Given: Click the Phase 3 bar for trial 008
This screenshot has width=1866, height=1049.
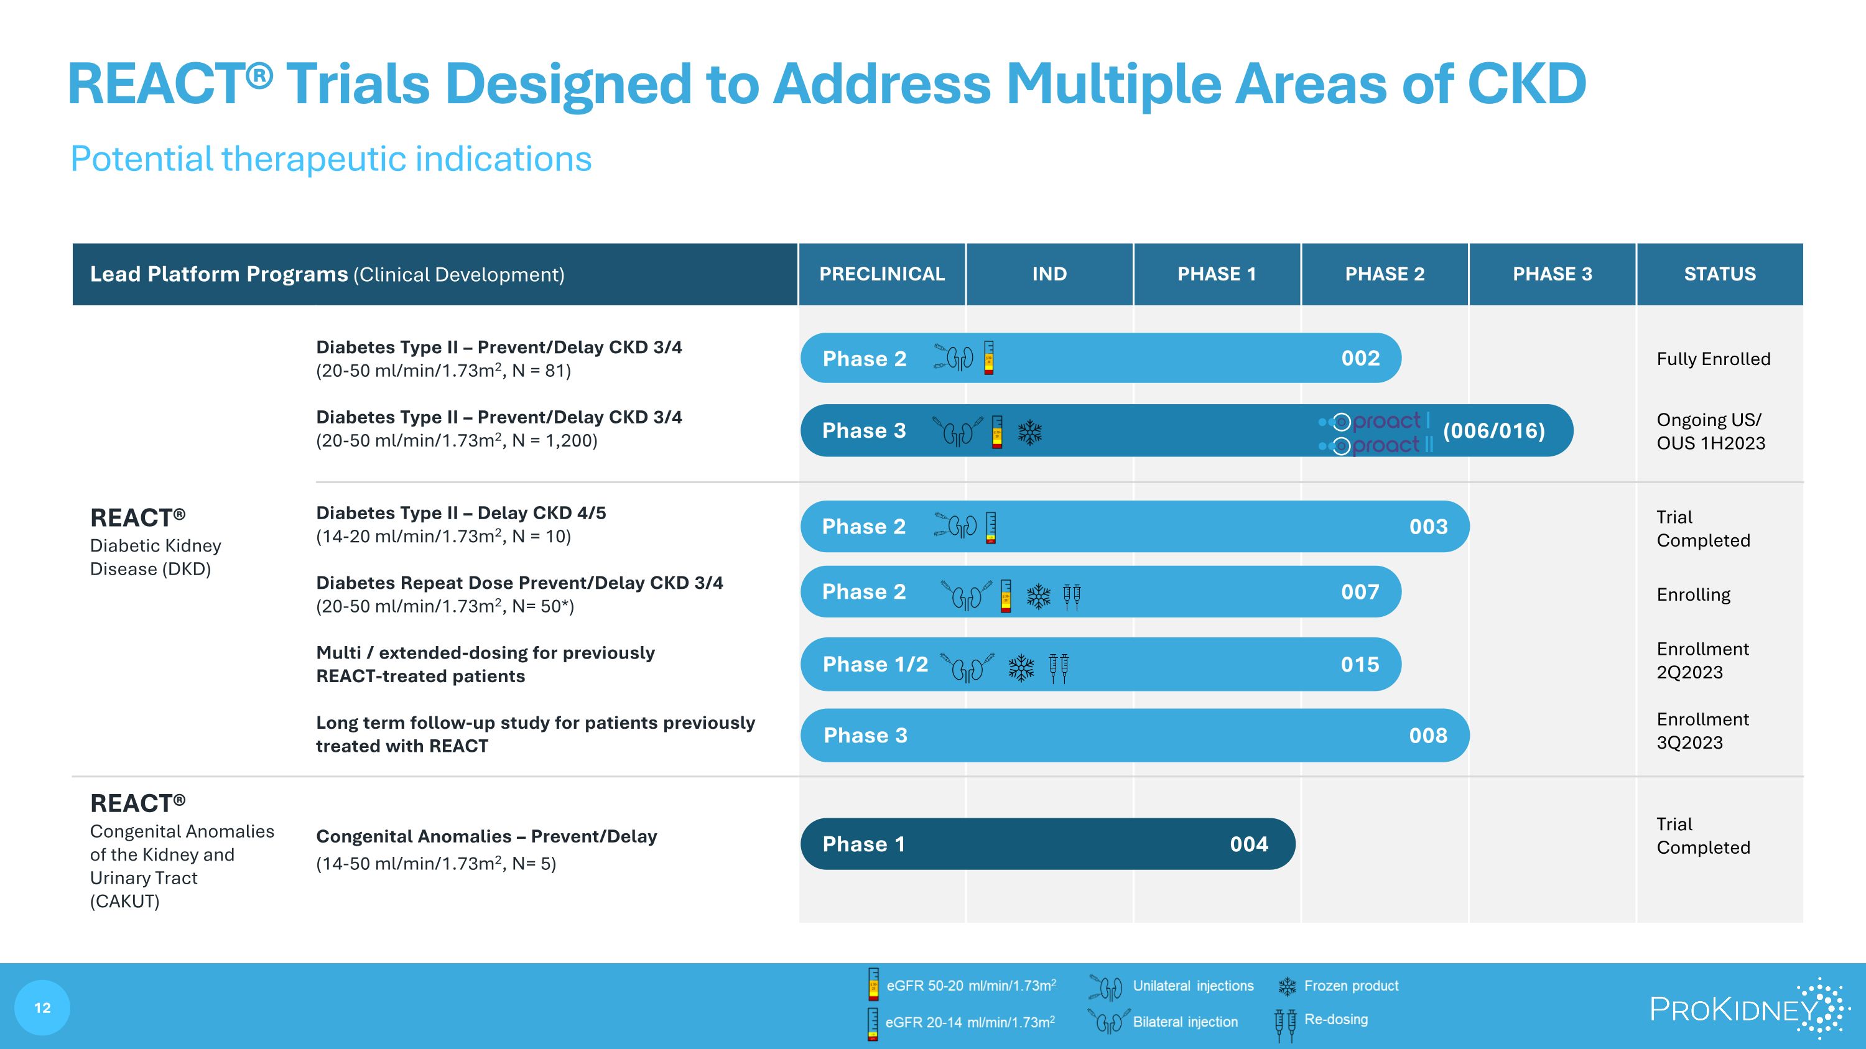Looking at the screenshot, I should [x=1135, y=735].
